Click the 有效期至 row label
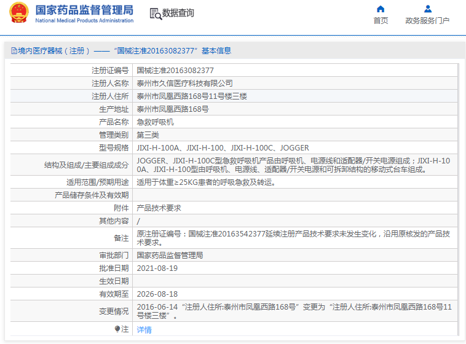The height and width of the screenshot is (344, 466). click(114, 294)
